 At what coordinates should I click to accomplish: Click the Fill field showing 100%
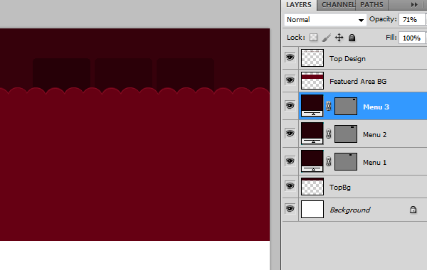411,38
